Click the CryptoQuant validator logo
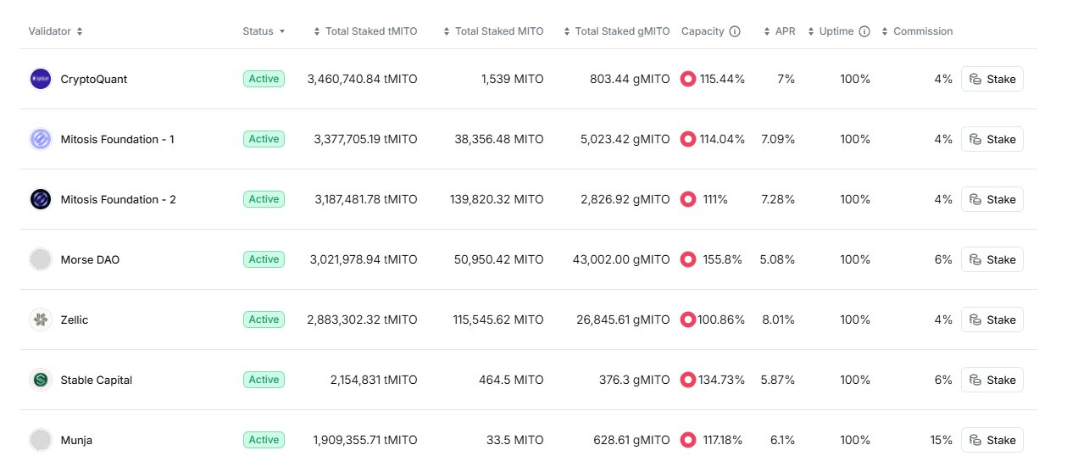Image resolution: width=1067 pixels, height=467 pixels. coord(41,79)
